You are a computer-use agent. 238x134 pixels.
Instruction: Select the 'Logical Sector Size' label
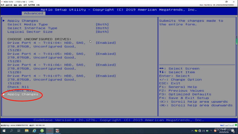30,32
